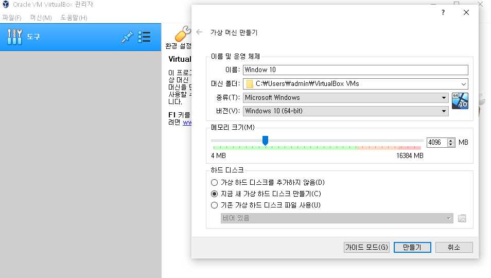The width and height of the screenshot is (491, 278).
Task: Click the back arrow in the wizard
Action: (199, 32)
